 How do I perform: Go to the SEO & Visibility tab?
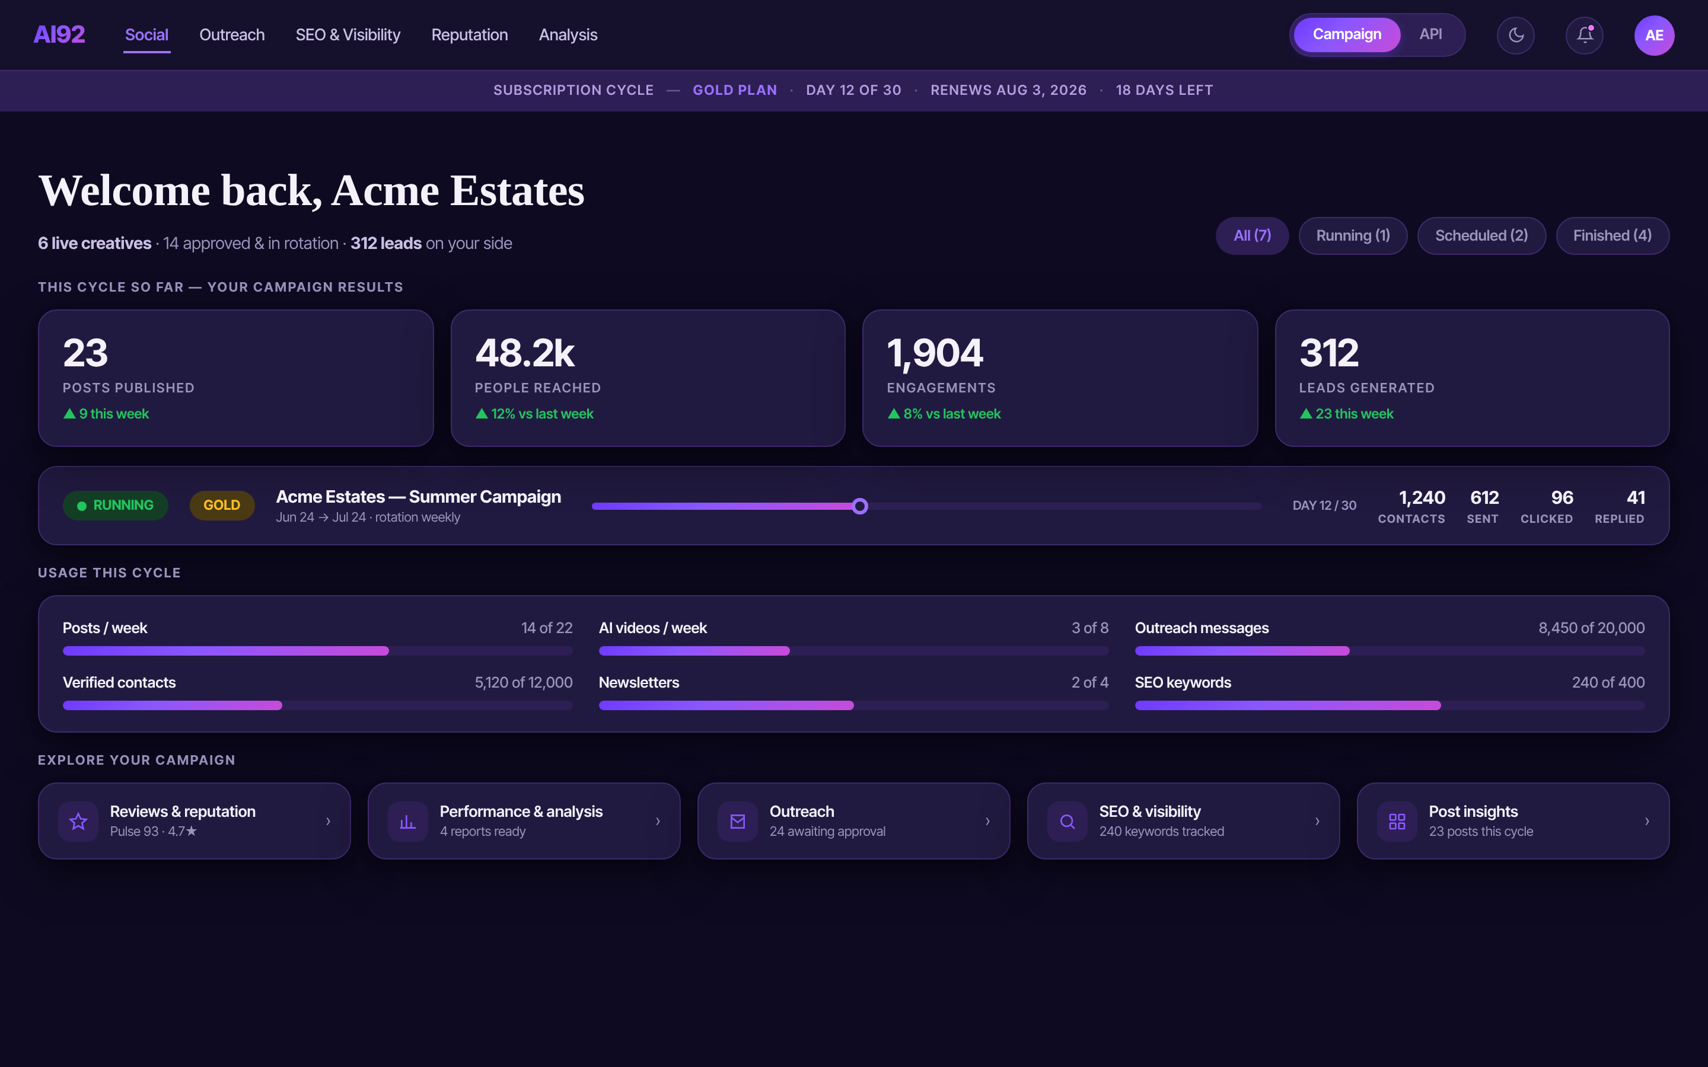(x=348, y=34)
